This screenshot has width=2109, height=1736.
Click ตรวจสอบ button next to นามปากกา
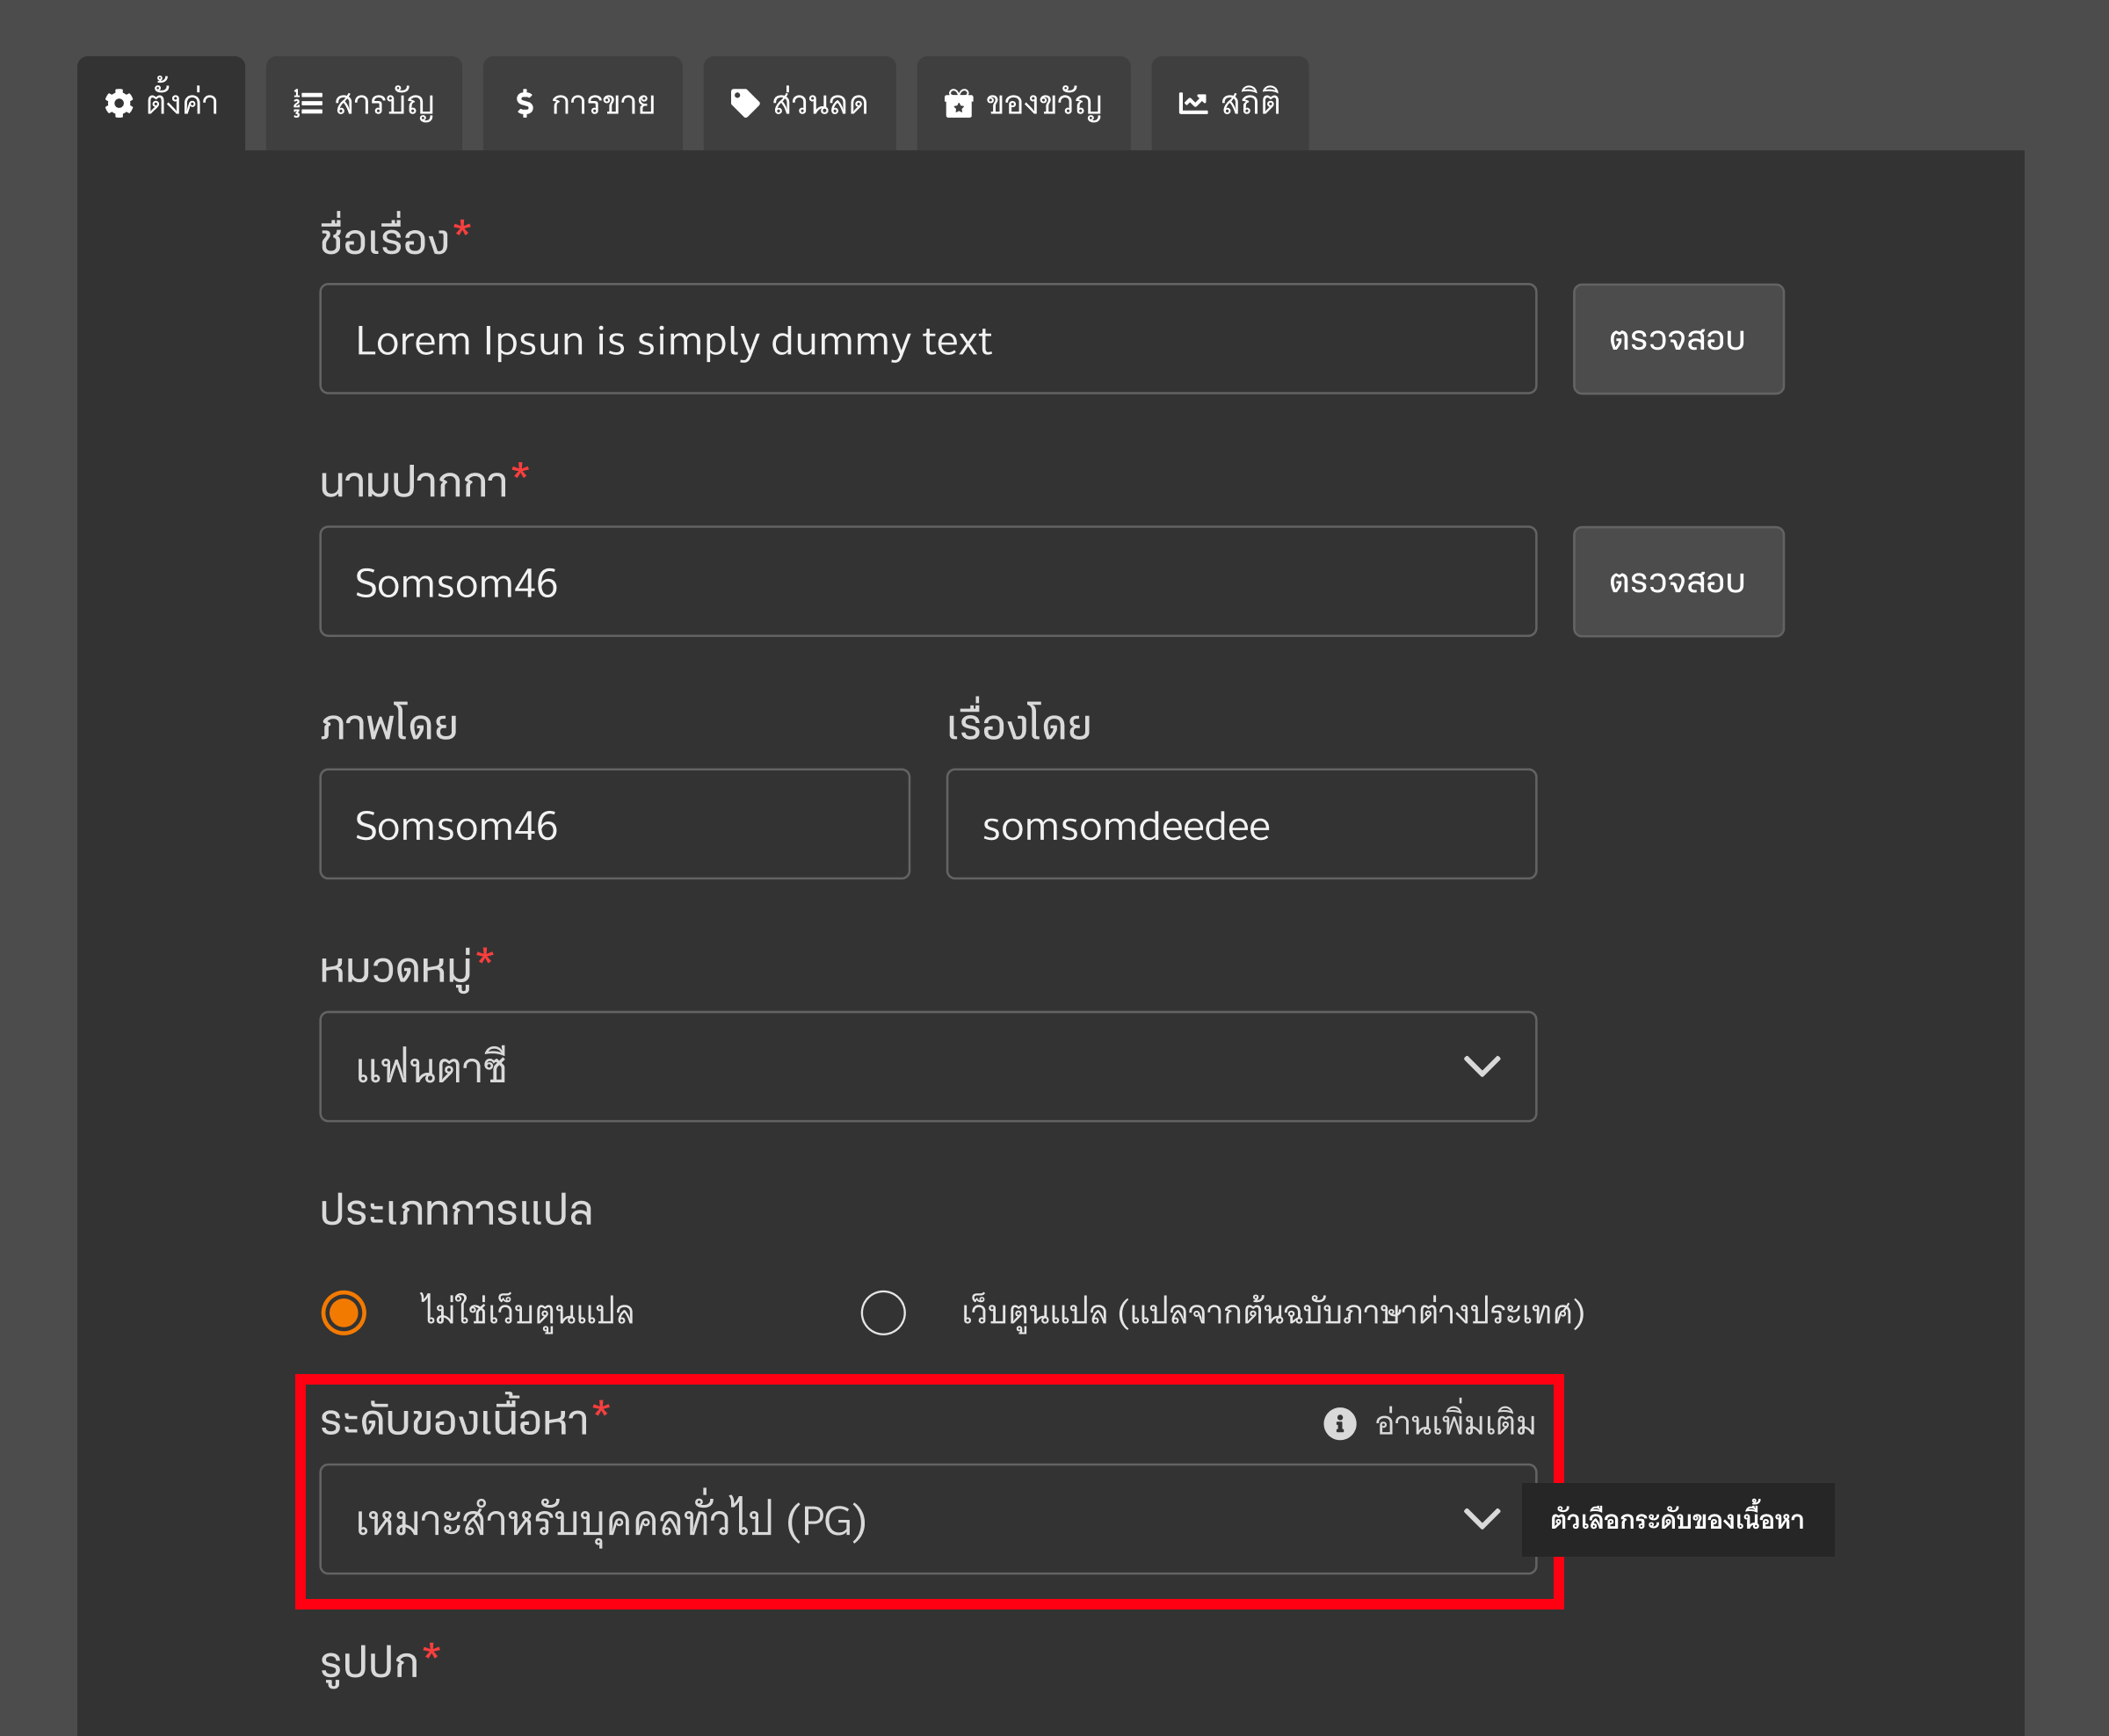tap(1678, 582)
